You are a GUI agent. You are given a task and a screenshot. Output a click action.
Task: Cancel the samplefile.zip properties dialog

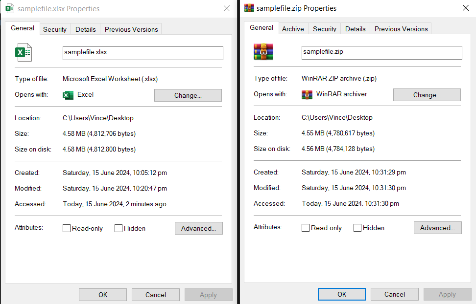point(394,294)
